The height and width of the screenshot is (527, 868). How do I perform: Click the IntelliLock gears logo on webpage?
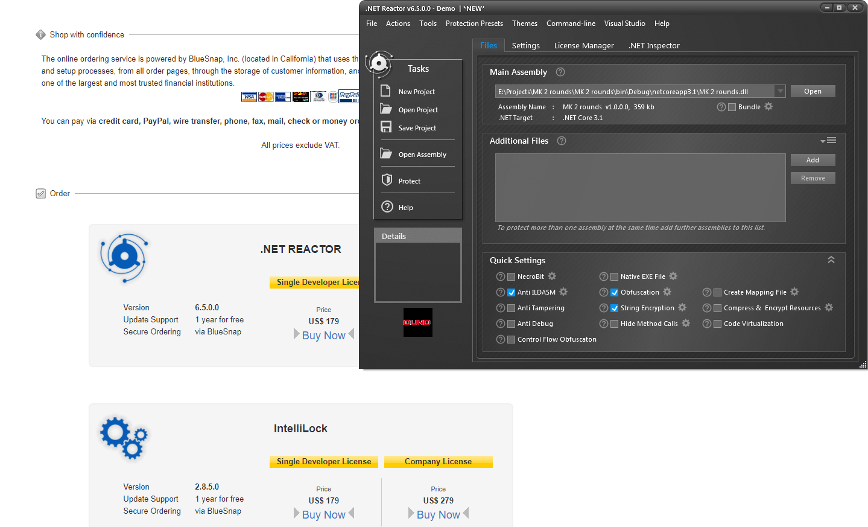[x=124, y=438]
